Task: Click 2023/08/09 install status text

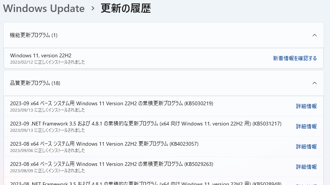Action: click(x=47, y=170)
